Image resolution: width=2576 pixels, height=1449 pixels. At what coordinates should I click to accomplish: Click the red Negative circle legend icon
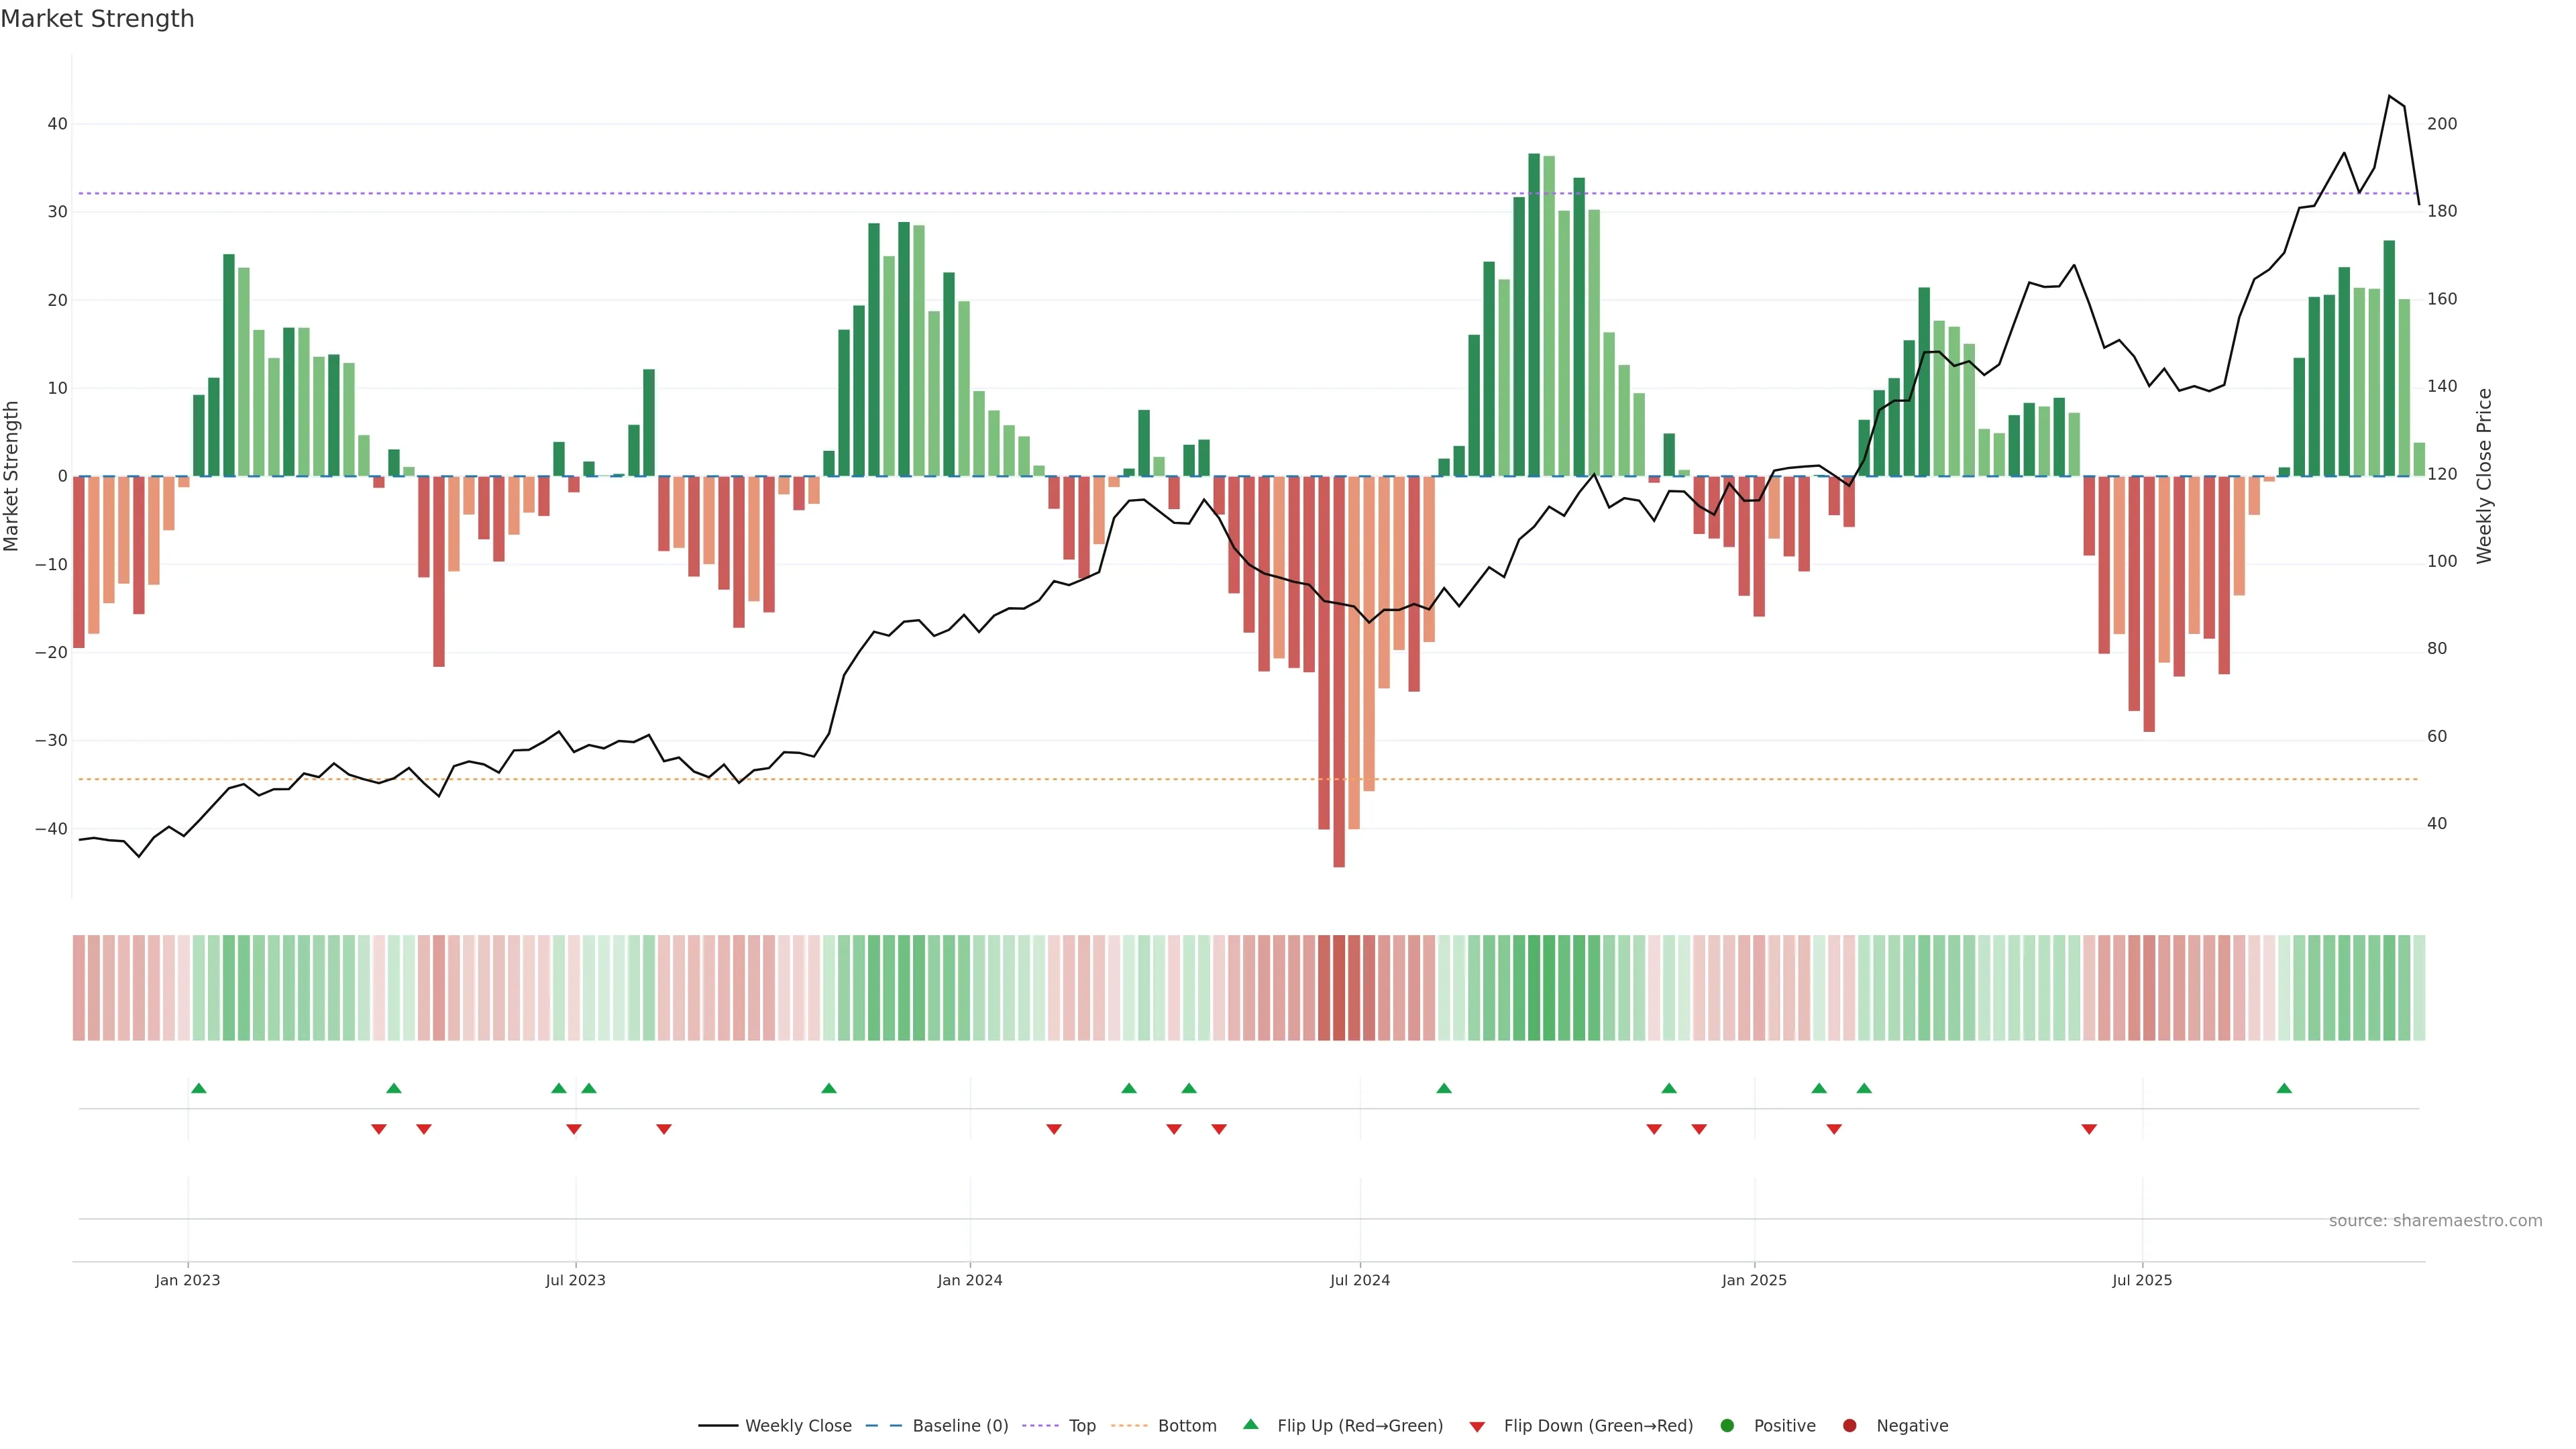[1849, 1426]
